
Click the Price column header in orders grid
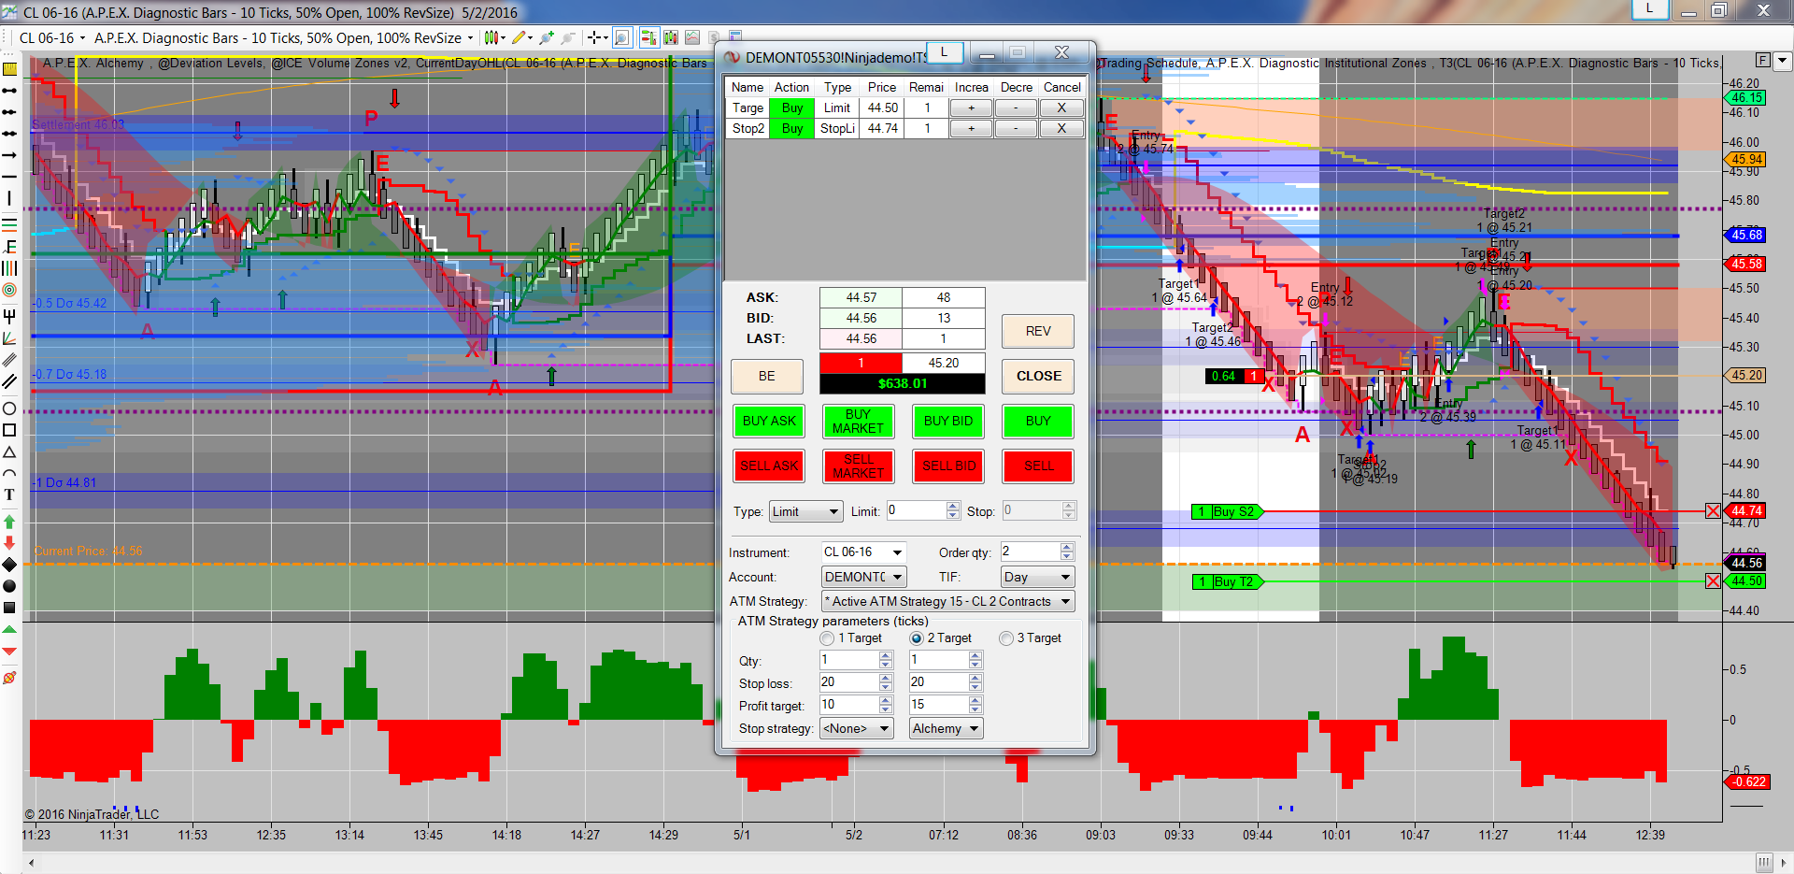click(882, 88)
